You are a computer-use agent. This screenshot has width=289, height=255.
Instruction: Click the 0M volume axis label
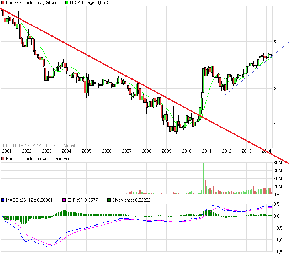tap(277, 194)
